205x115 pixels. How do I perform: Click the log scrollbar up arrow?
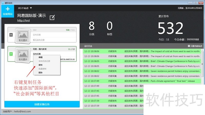click(x=202, y=50)
